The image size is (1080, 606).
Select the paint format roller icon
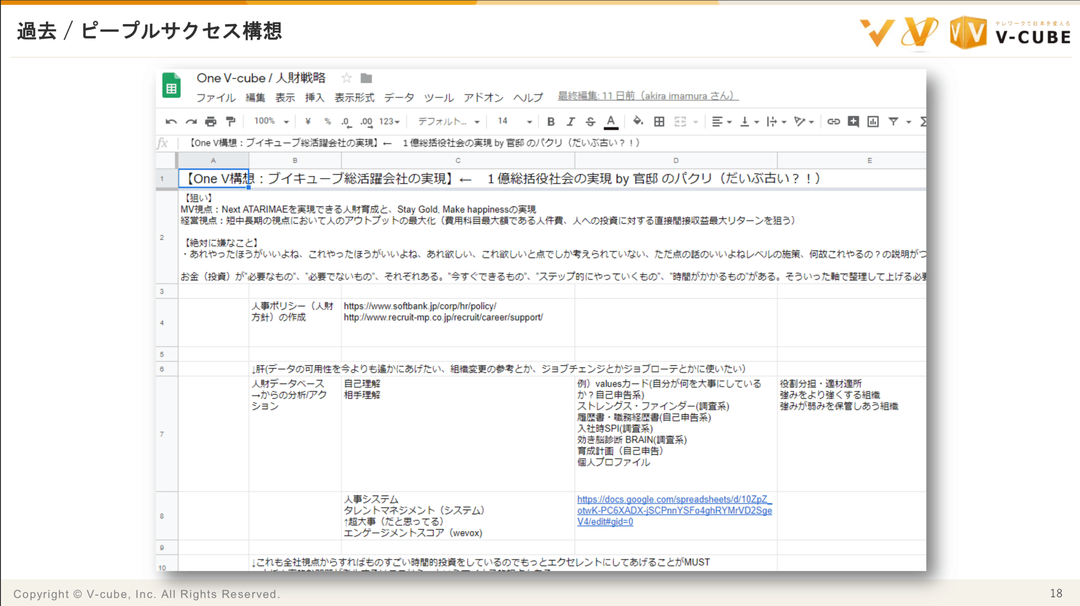[231, 121]
